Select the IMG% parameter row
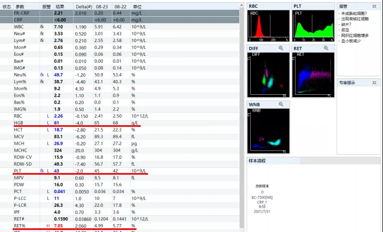The width and height of the screenshot is (383, 232). coord(120,109)
